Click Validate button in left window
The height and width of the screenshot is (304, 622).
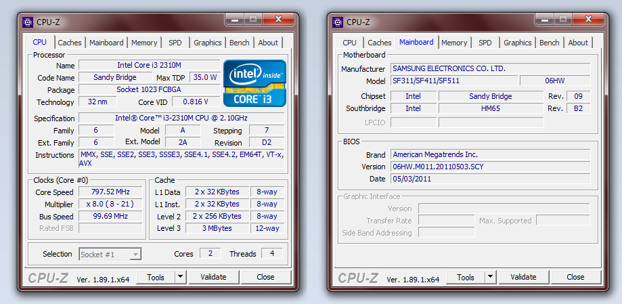(213, 277)
